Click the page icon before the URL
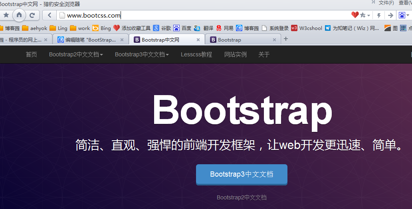Viewport: 412px width, 209px height. (62, 15)
